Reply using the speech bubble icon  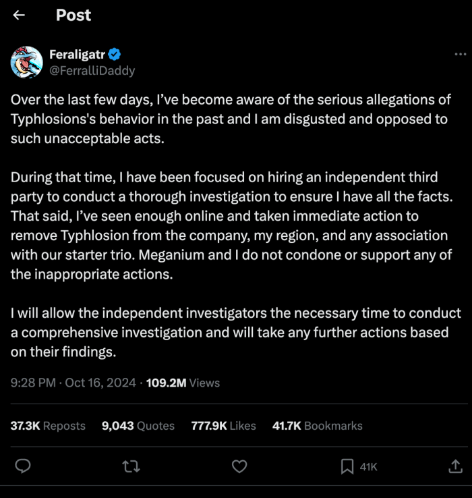(24, 466)
